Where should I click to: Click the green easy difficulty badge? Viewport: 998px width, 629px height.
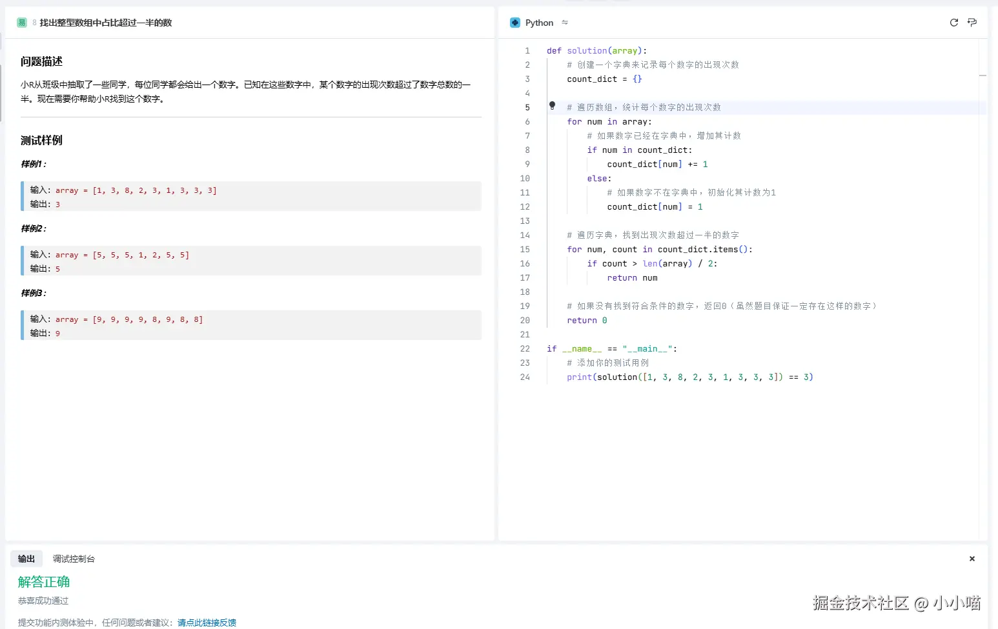pyautogui.click(x=22, y=23)
